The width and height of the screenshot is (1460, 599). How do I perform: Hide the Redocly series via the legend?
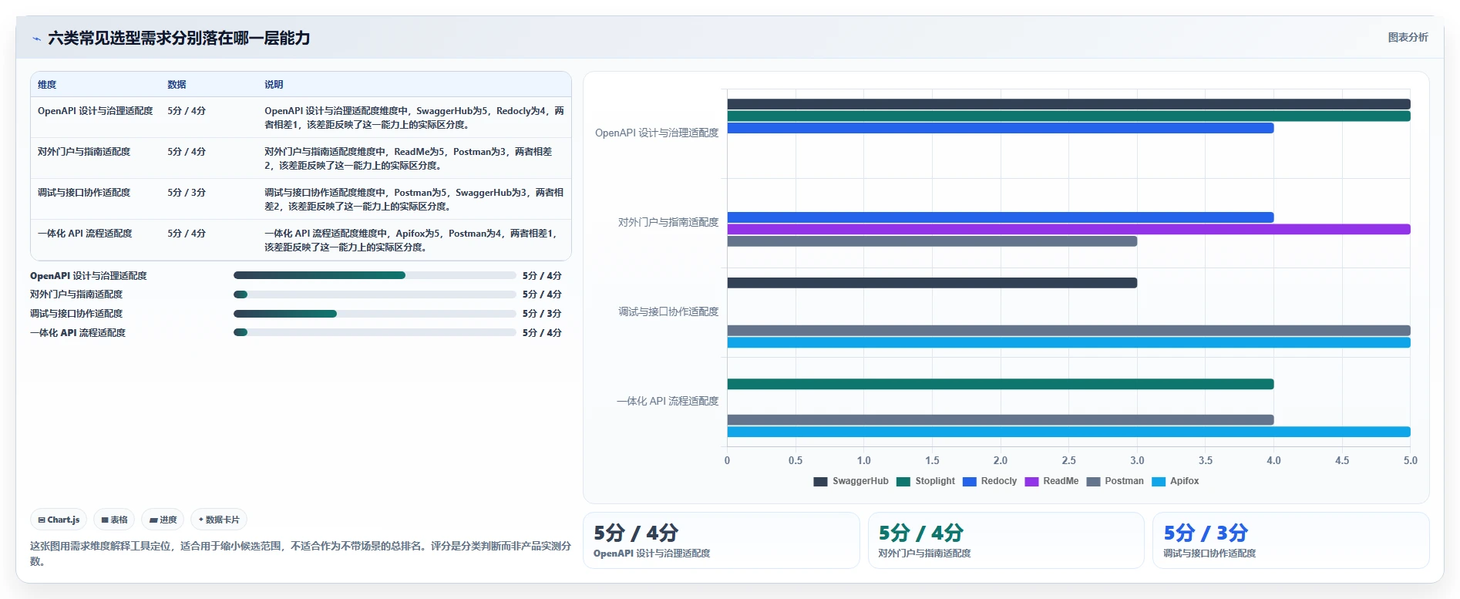(990, 481)
